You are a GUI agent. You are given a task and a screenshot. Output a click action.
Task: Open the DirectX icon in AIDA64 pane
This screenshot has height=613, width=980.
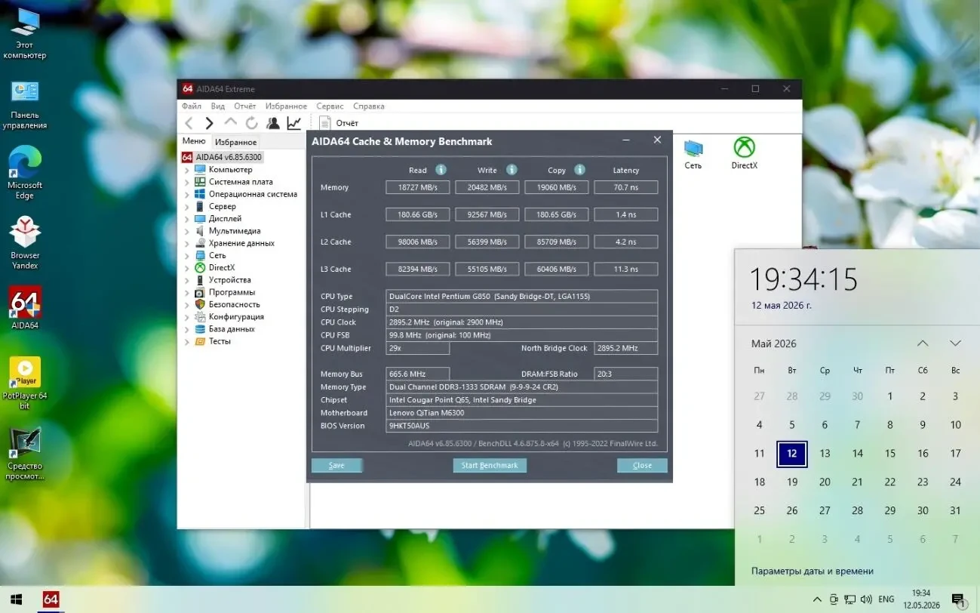[745, 153]
